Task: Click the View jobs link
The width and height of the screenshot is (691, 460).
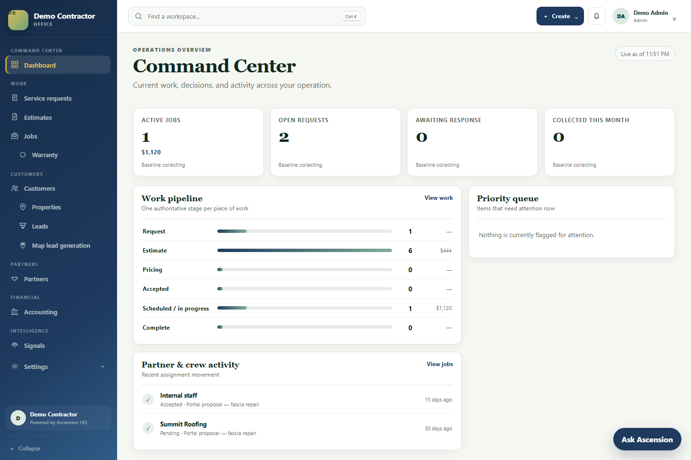Action: coord(440,364)
